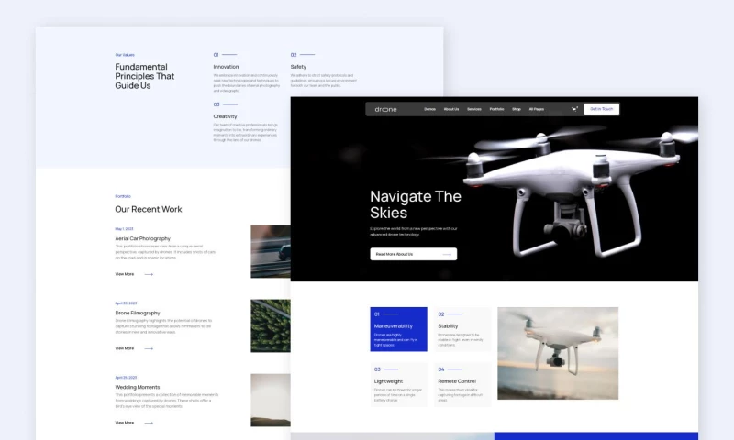Click the 02 number above Safety
This screenshot has height=440, width=734.
(294, 55)
